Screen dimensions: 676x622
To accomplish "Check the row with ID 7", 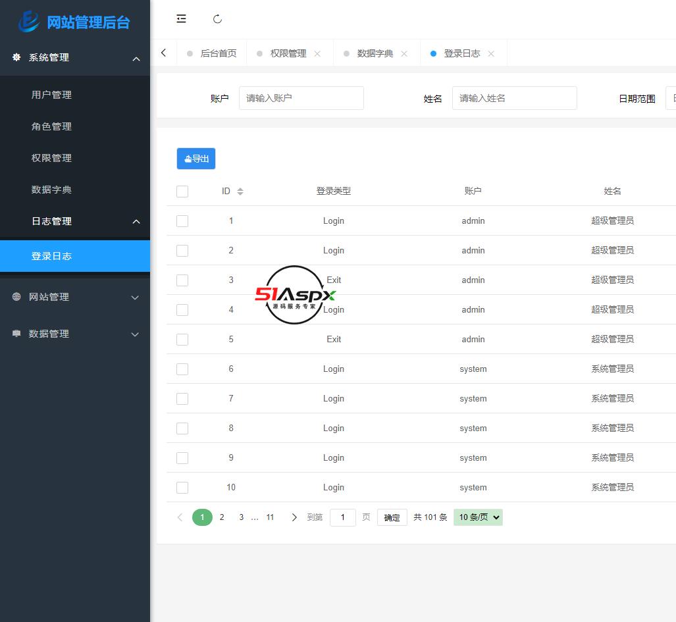I will point(182,398).
